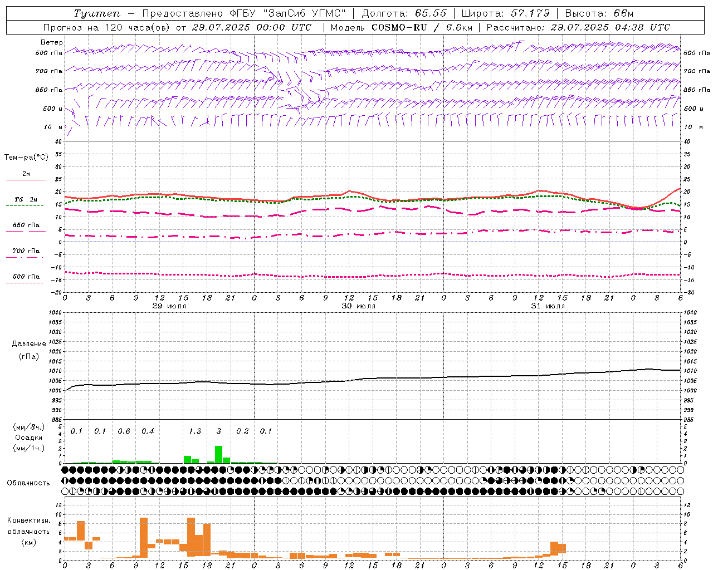Screen dimensions: 713x570
Task: Click the tallest green precipitation bar
Action: 219,454
